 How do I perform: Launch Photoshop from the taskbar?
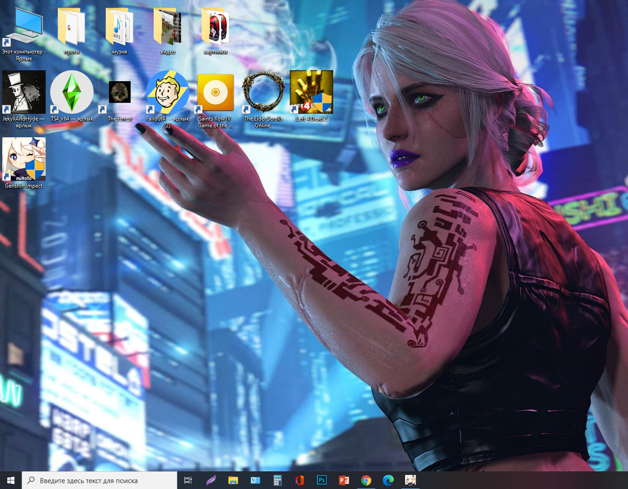point(322,480)
